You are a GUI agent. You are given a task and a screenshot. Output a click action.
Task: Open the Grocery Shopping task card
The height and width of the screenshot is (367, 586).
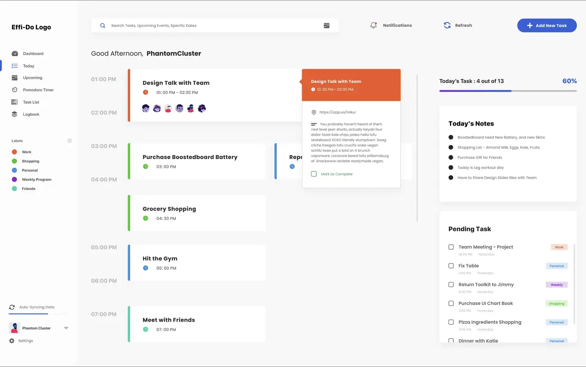click(197, 213)
